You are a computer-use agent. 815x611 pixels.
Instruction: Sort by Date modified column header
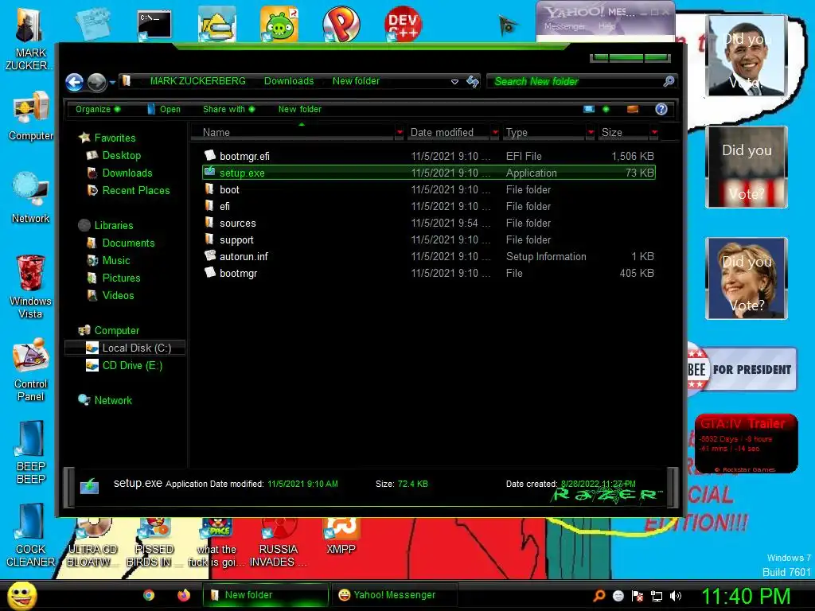[x=448, y=133]
